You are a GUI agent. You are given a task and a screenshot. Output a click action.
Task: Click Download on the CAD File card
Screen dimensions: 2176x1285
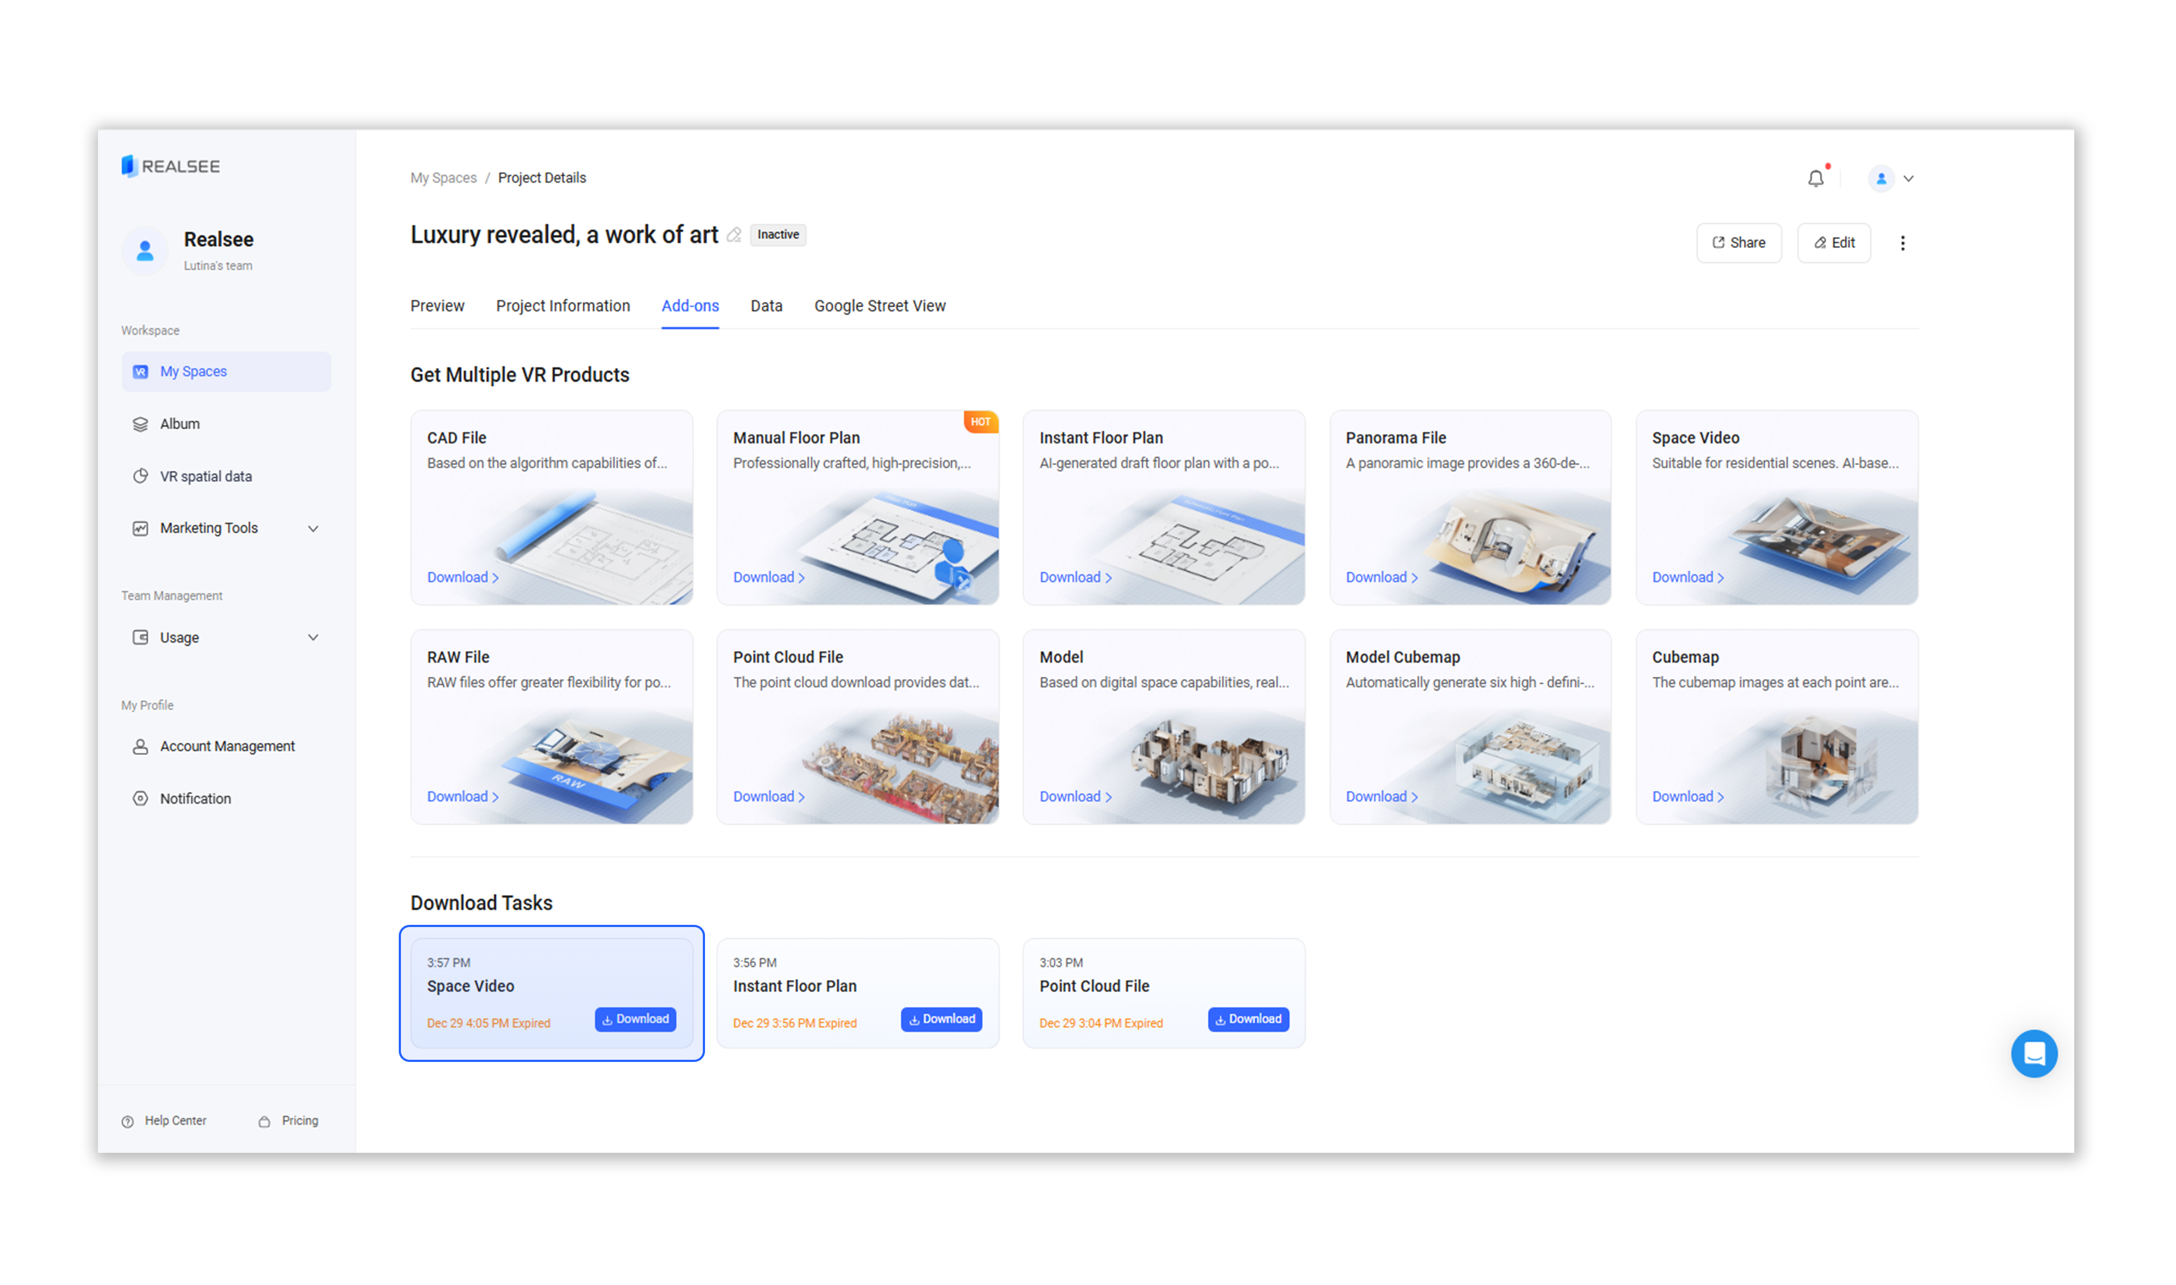click(x=461, y=578)
